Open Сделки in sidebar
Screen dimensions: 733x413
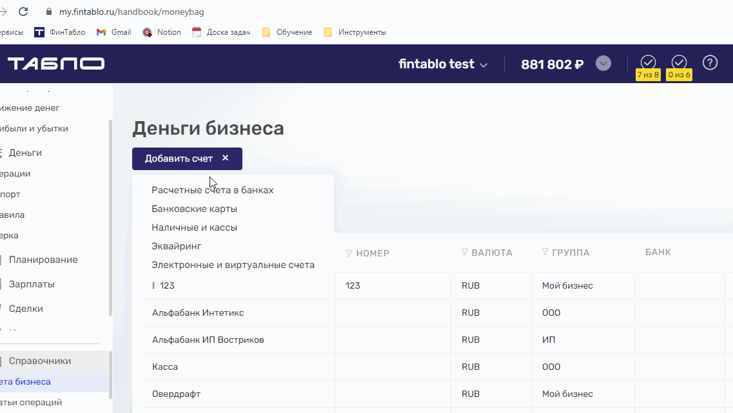coord(26,309)
